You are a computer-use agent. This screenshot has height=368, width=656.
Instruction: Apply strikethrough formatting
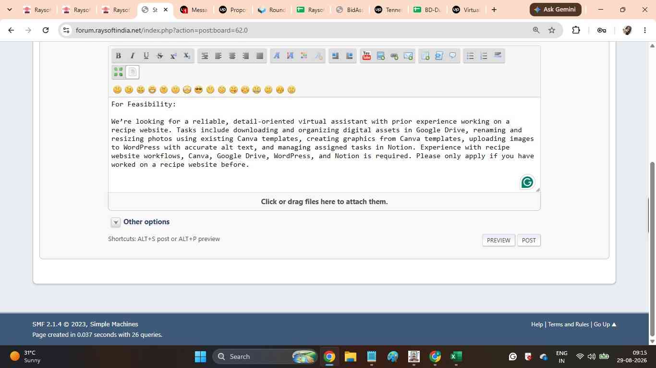click(160, 56)
